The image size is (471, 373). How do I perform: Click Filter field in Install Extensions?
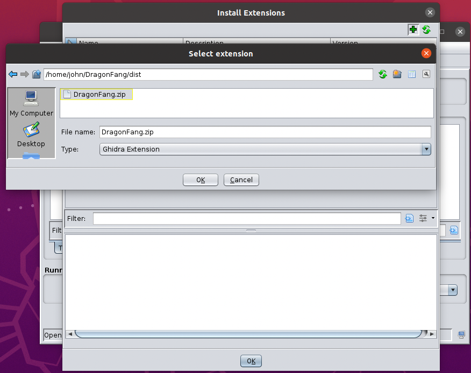[247, 218]
